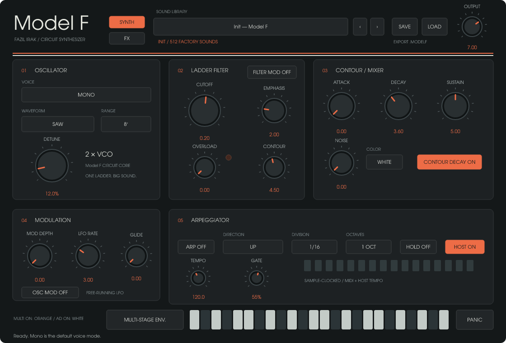Toggle the MULTI-STAGE ENV. button
The height and width of the screenshot is (343, 506).
[x=145, y=320]
